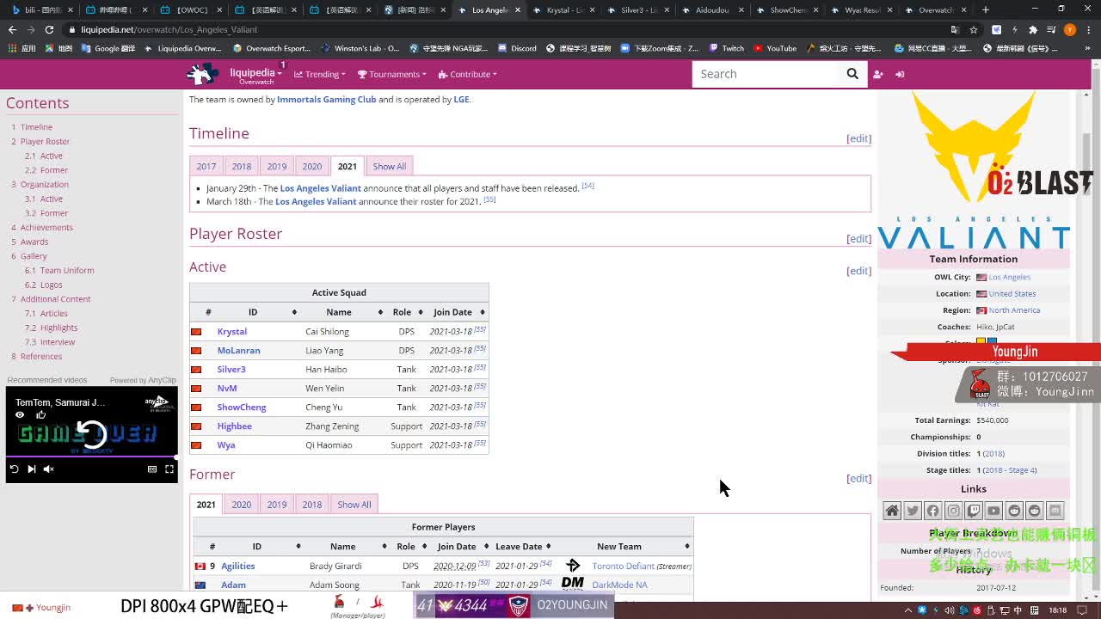Seek on the video progress bar
This screenshot has width=1101, height=619.
[x=92, y=457]
